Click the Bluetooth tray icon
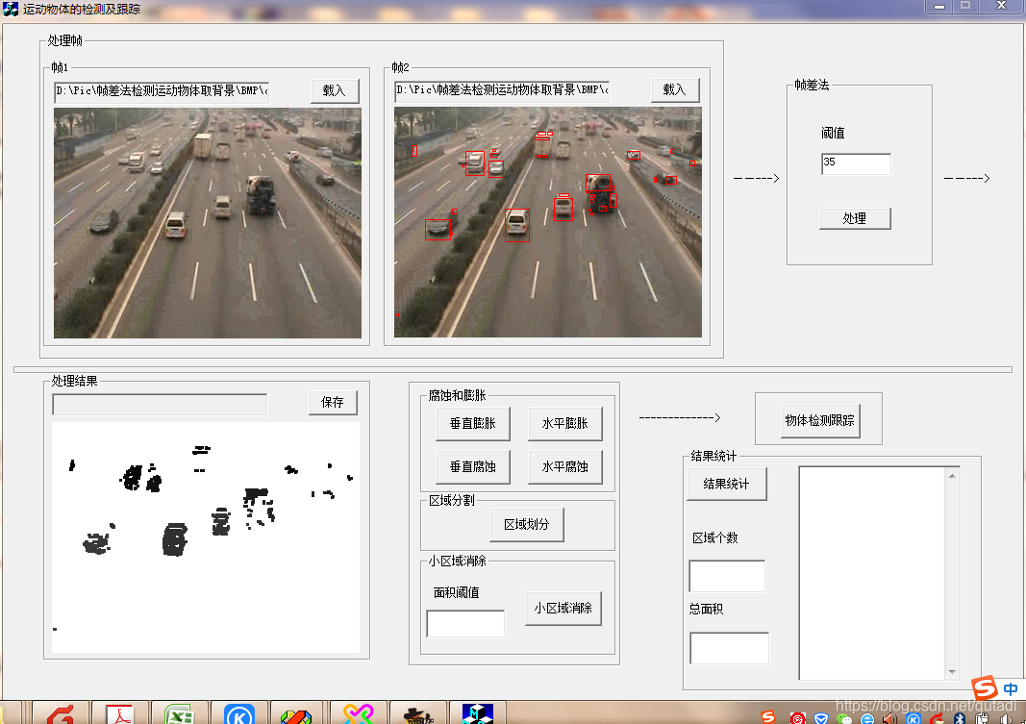Screen dimensions: 1026x724 click(960, 718)
